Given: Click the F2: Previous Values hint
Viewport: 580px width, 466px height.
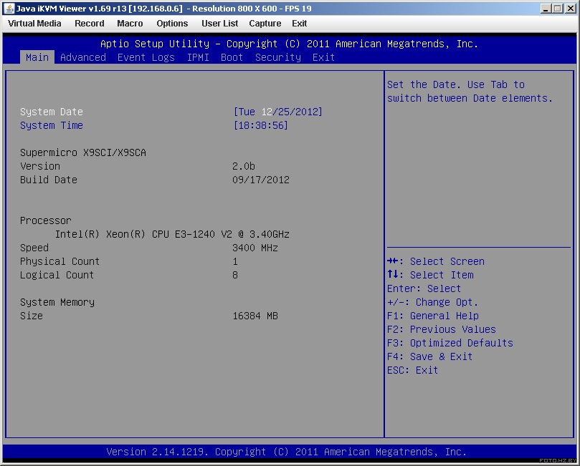Looking at the screenshot, I should [x=442, y=329].
